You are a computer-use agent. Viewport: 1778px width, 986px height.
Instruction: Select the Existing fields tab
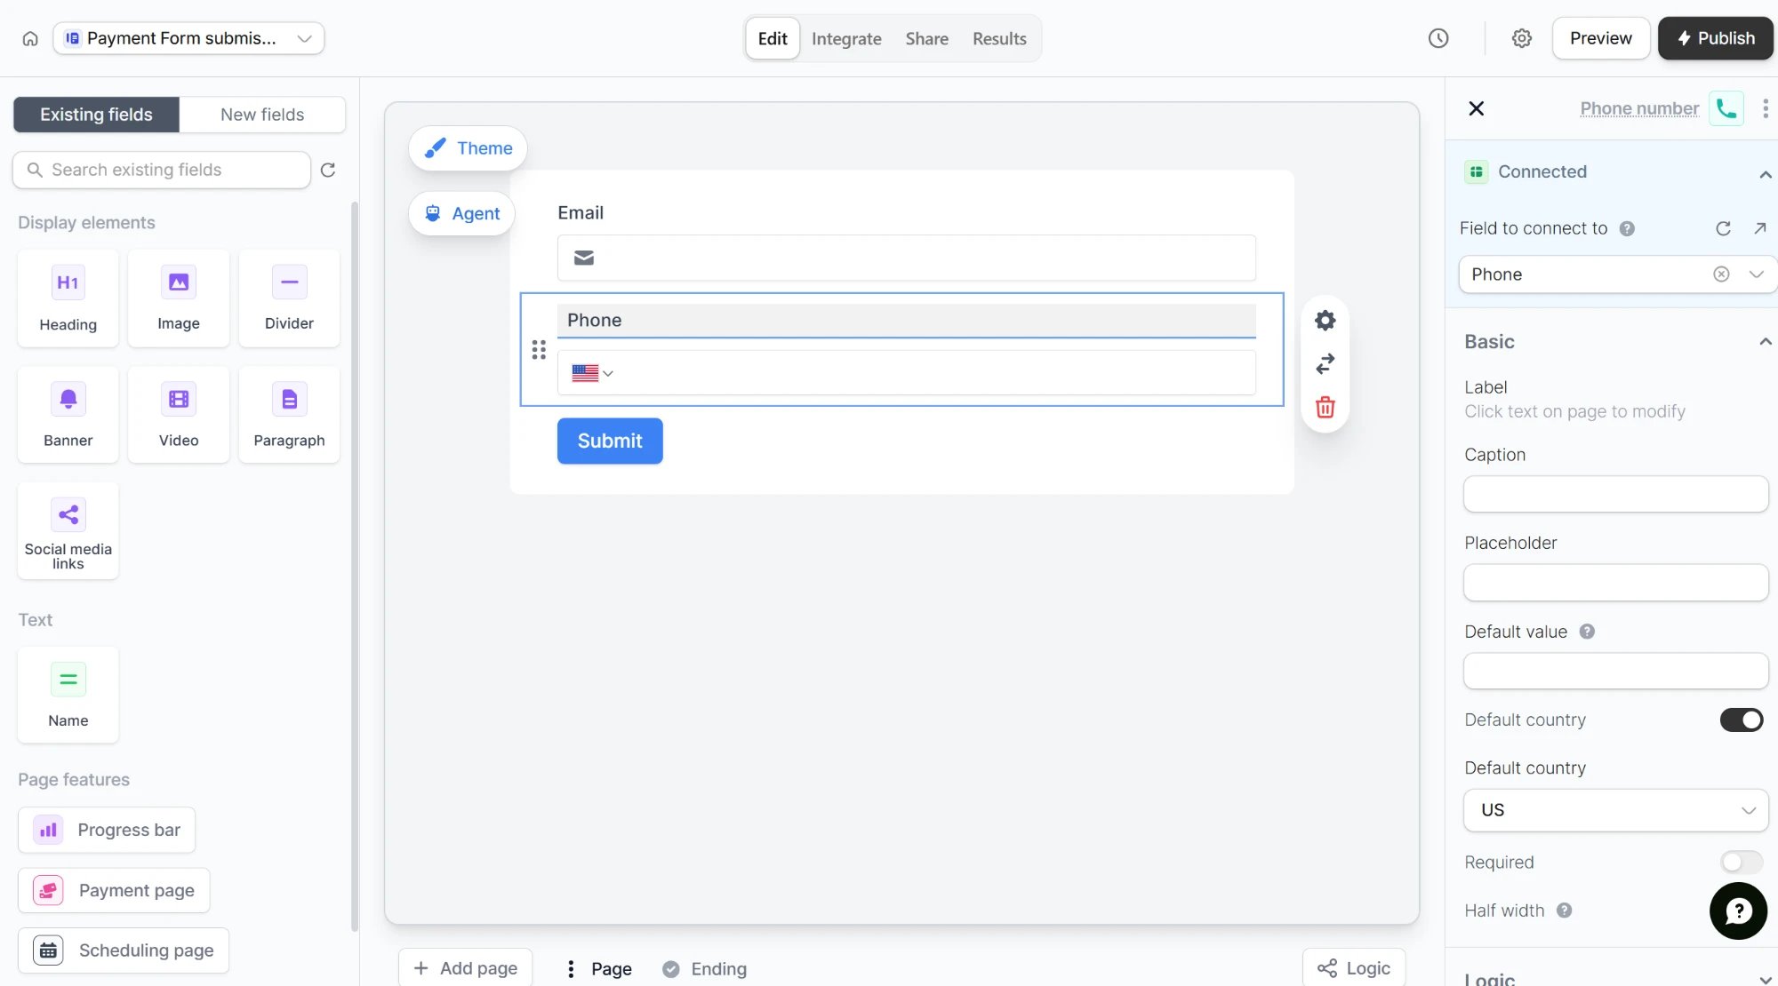96,115
